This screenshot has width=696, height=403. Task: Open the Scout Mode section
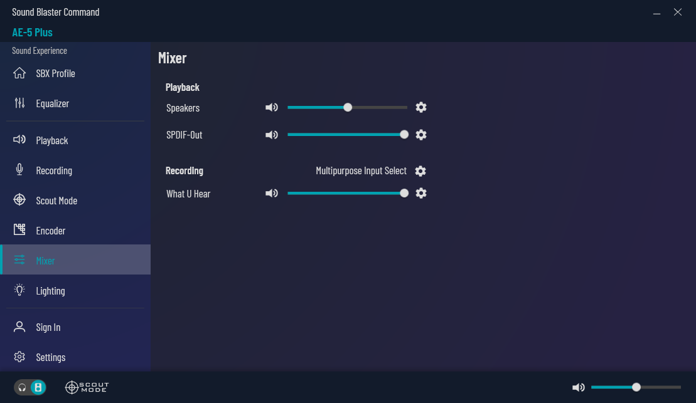coord(75,201)
